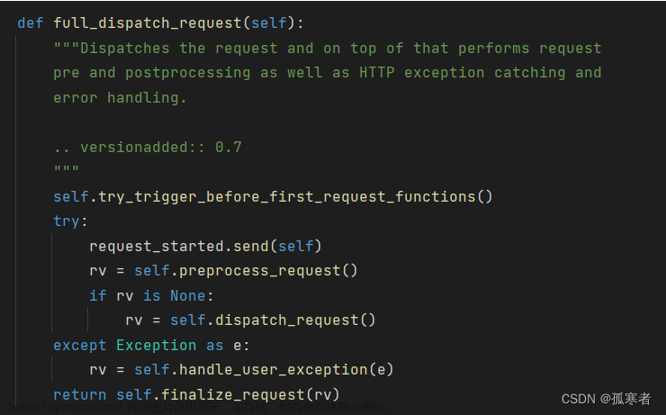
Task: Click the return keyword
Action: click(x=80, y=394)
